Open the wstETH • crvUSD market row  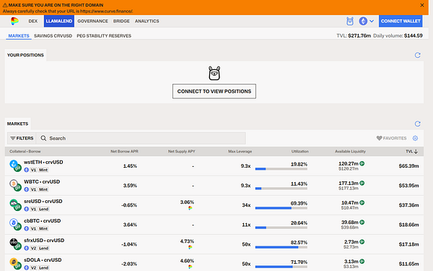tap(214, 166)
